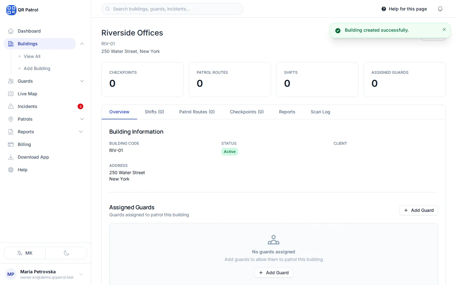Open the Maria Petrovska account menu

45,274
